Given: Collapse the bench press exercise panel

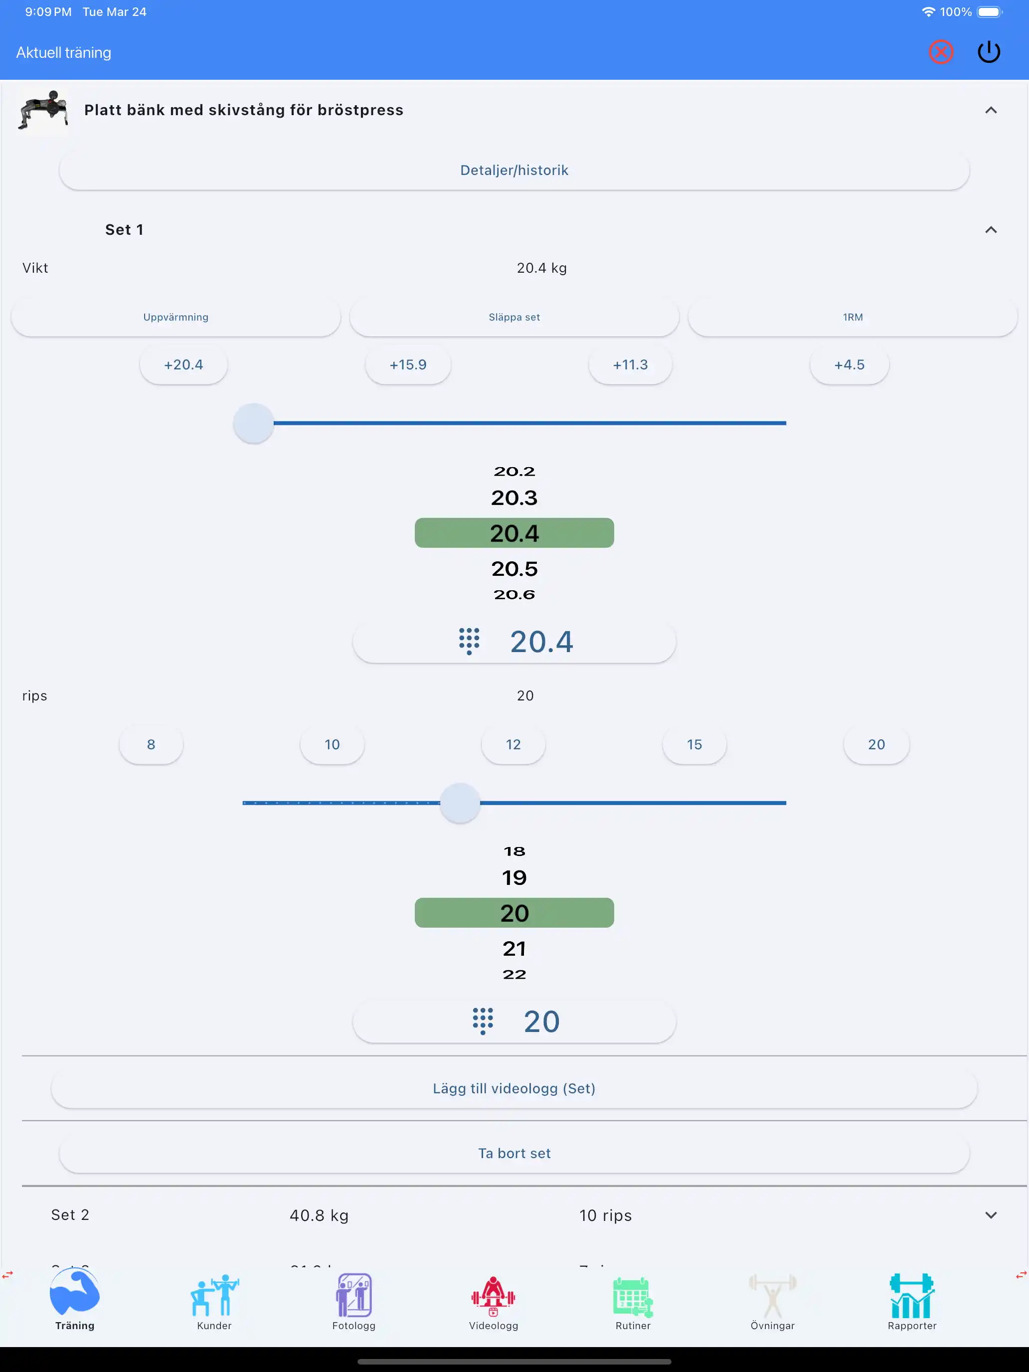Looking at the screenshot, I should point(991,110).
